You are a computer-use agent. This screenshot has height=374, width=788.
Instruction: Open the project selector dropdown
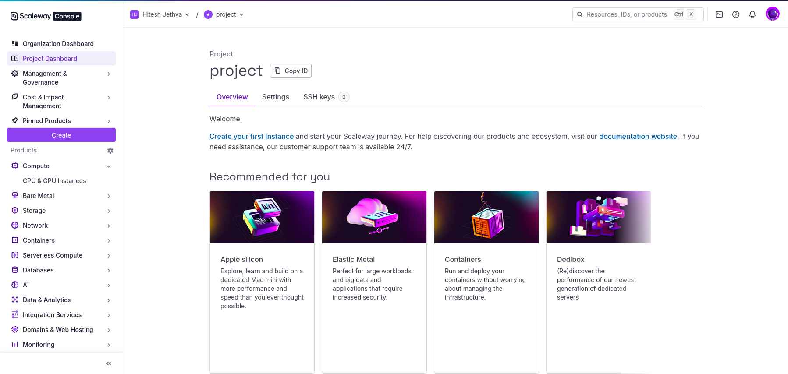point(224,14)
